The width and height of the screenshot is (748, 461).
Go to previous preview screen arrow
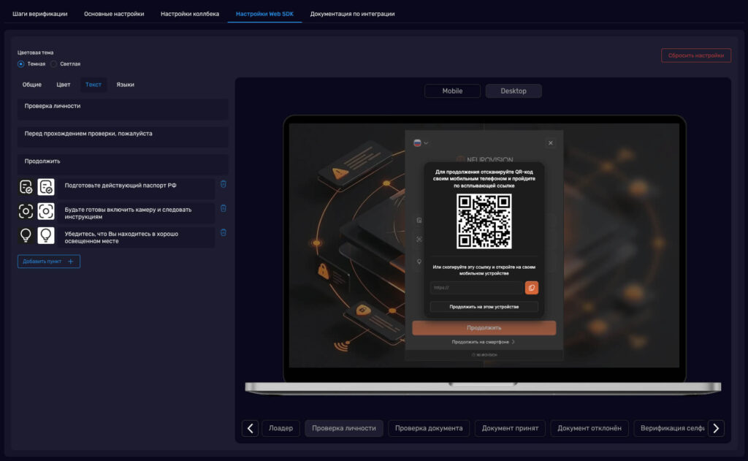[250, 429]
